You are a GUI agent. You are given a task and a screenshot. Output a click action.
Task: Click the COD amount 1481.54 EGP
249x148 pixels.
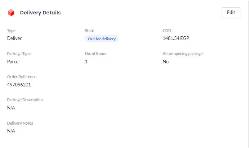coord(176,38)
